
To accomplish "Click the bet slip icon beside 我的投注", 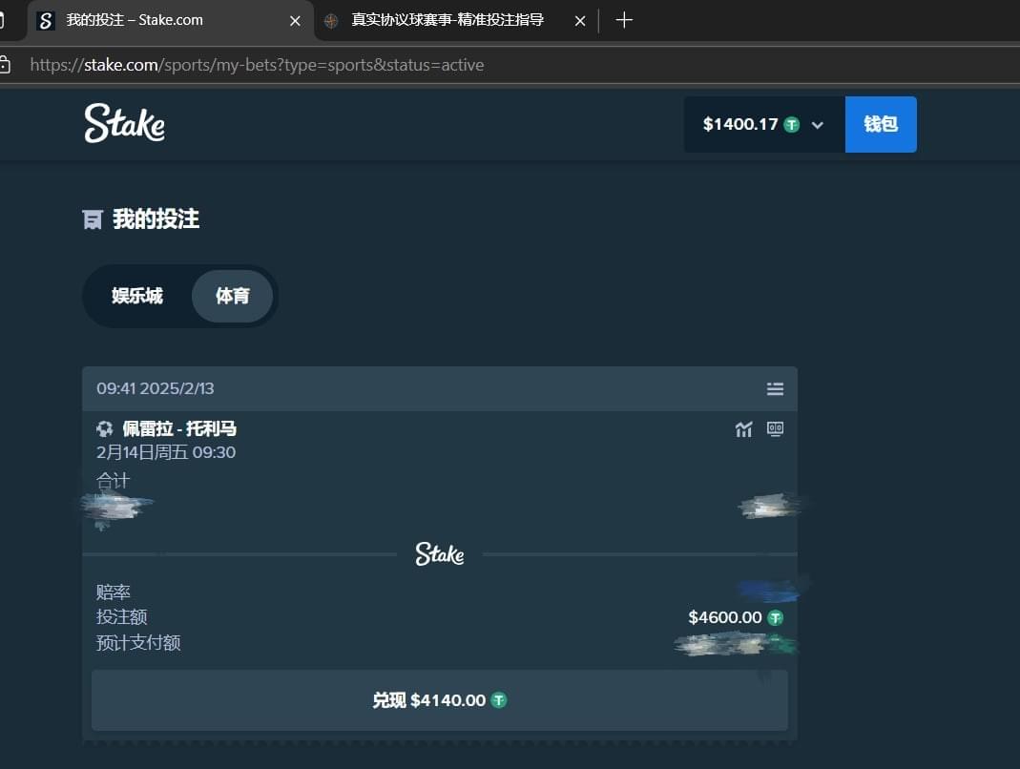I will (x=93, y=220).
